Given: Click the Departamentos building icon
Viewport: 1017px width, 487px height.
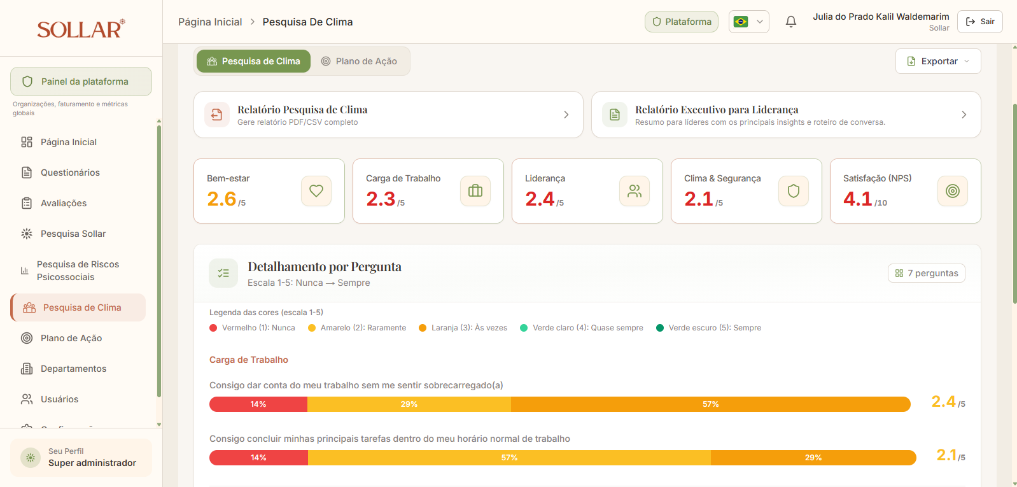Looking at the screenshot, I should click(x=27, y=369).
